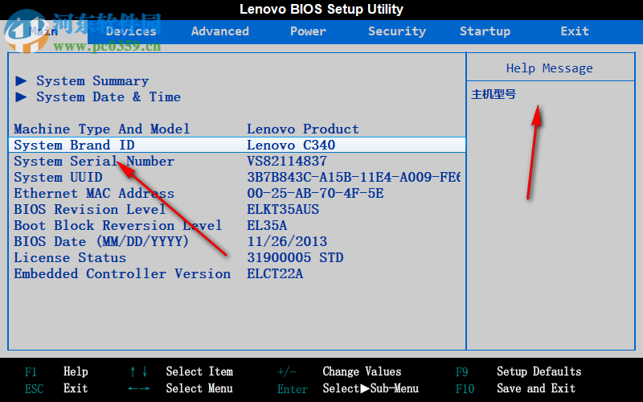Select System Serial Number label
The height and width of the screenshot is (402, 643).
[x=94, y=162]
